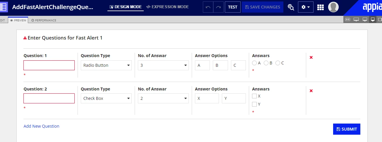Viewport: 382px width, 142px height.
Task: Expand the settings gear dropdown
Action: pos(306,7)
